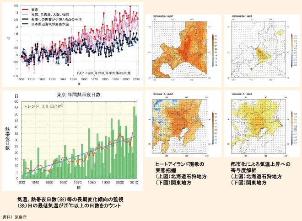Click the caption 都市化による気温上昇への寄与度解析

260,167
